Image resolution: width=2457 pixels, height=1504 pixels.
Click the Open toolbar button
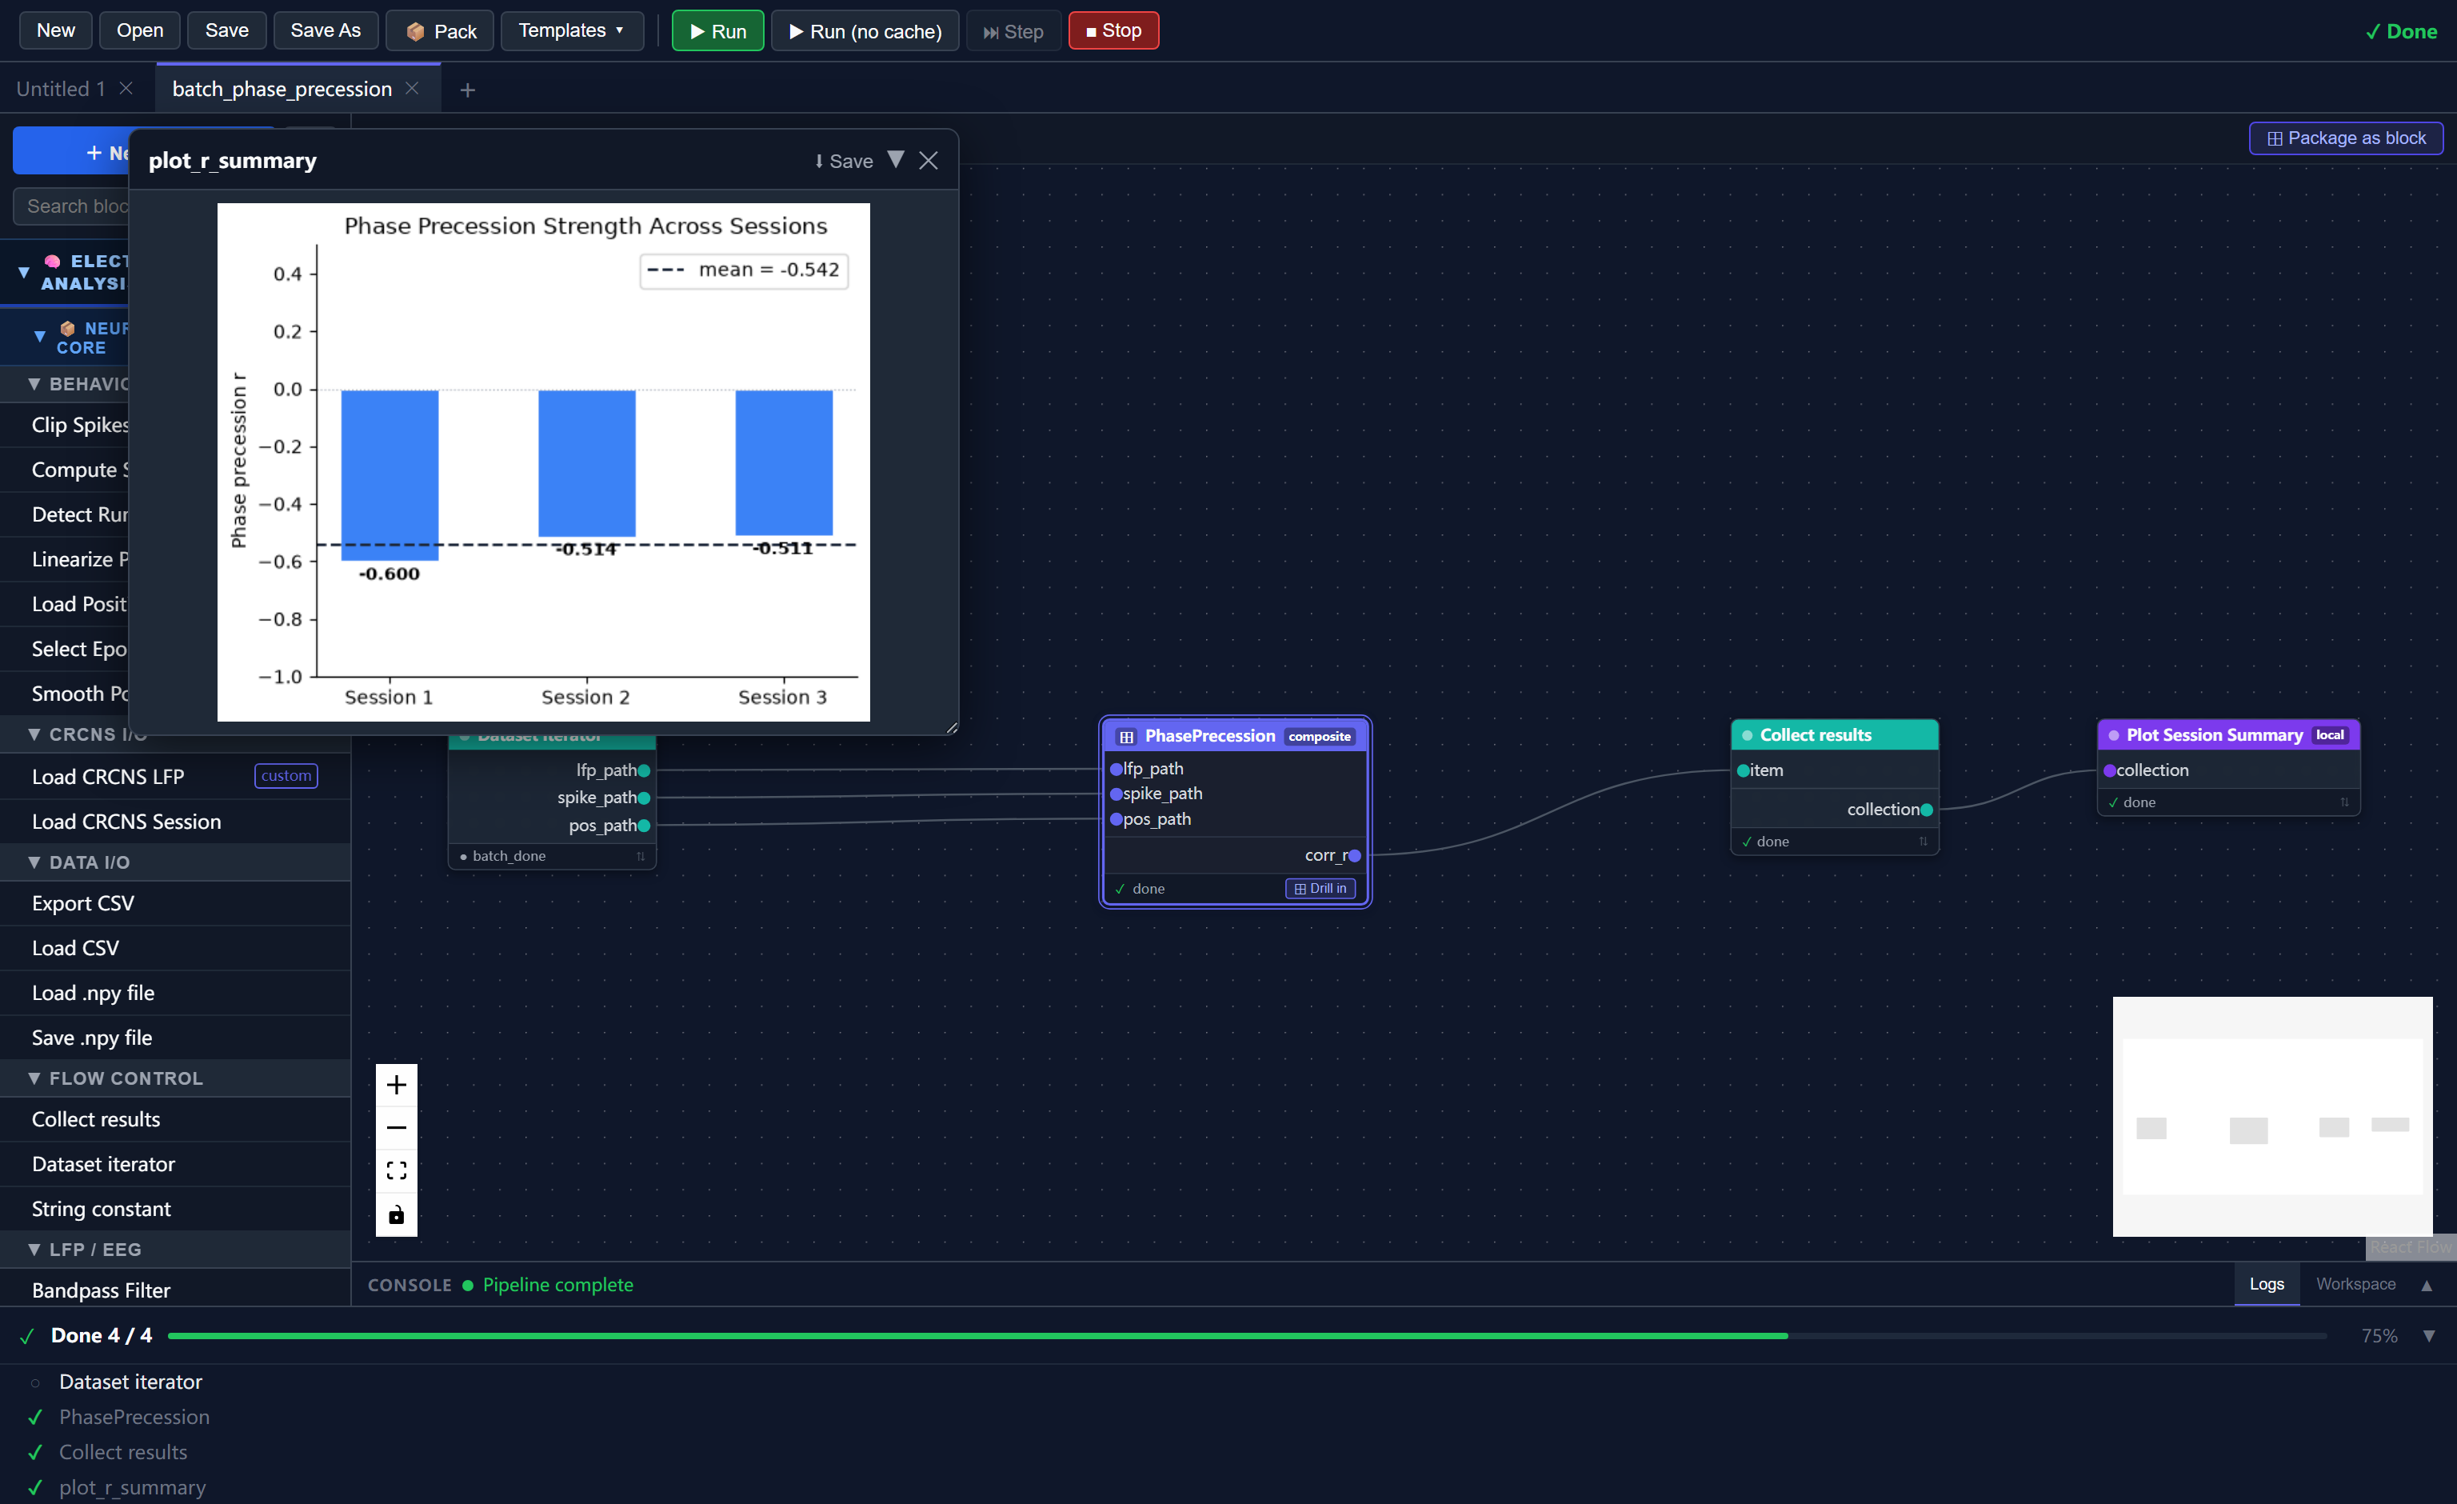pyautogui.click(x=140, y=31)
